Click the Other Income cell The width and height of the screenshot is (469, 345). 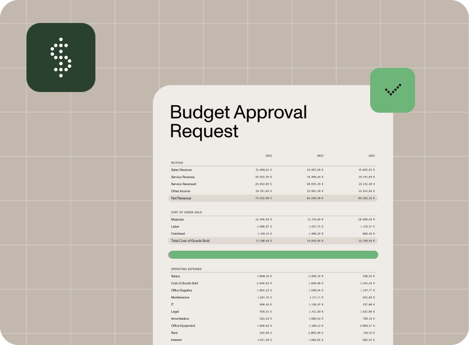coord(180,190)
